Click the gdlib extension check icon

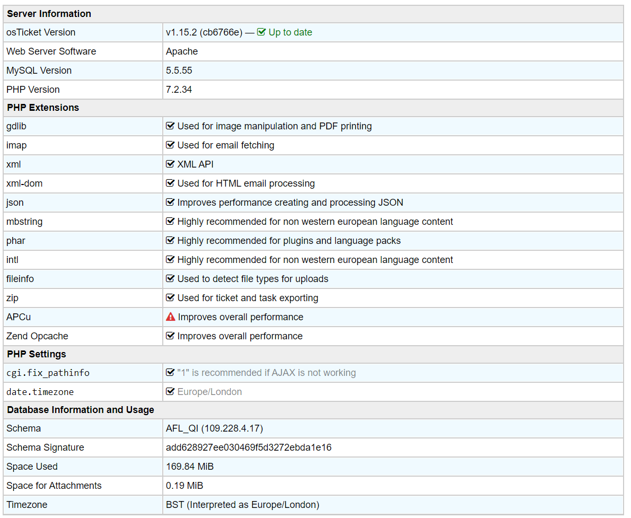coord(170,126)
